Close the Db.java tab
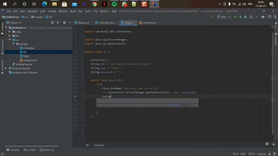The height and width of the screenshot is (156, 278). (135, 23)
